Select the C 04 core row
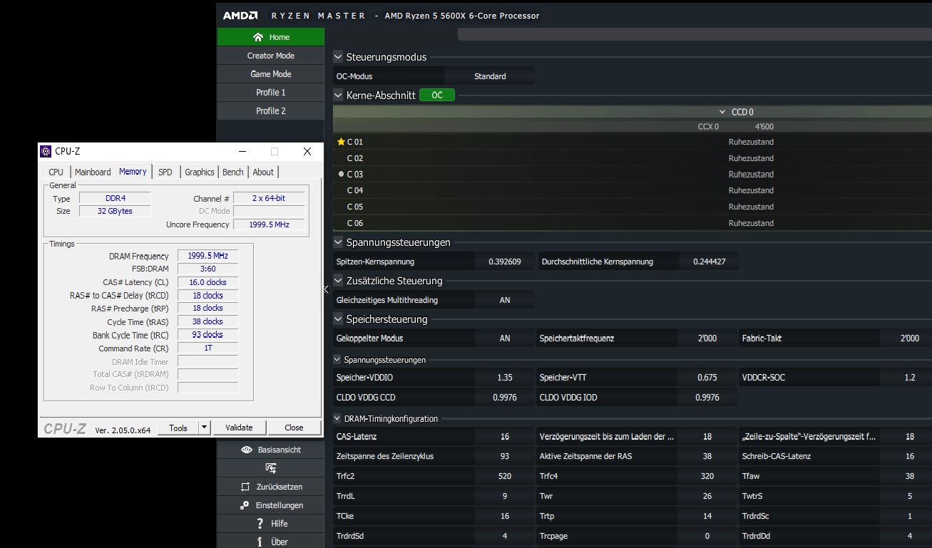 633,190
